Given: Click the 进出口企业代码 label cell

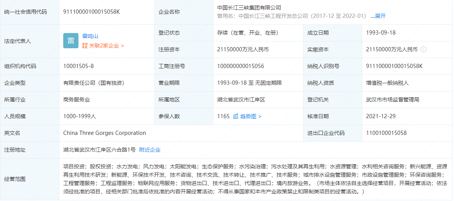Looking at the screenshot, I should click(x=333, y=133).
